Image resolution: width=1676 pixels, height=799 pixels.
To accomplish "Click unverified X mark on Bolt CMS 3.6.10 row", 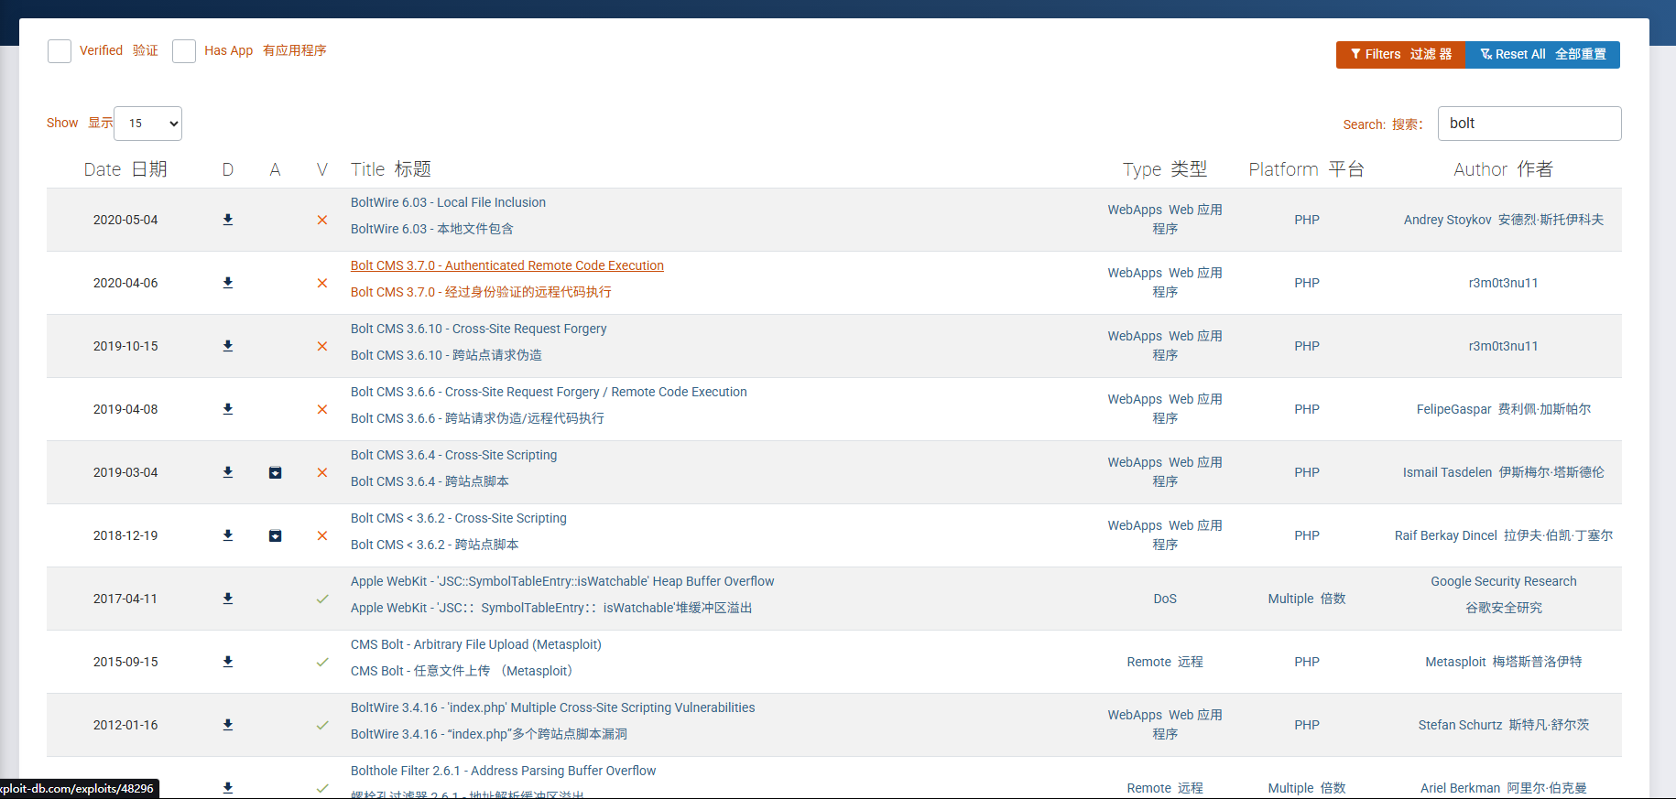I will click(x=322, y=346).
